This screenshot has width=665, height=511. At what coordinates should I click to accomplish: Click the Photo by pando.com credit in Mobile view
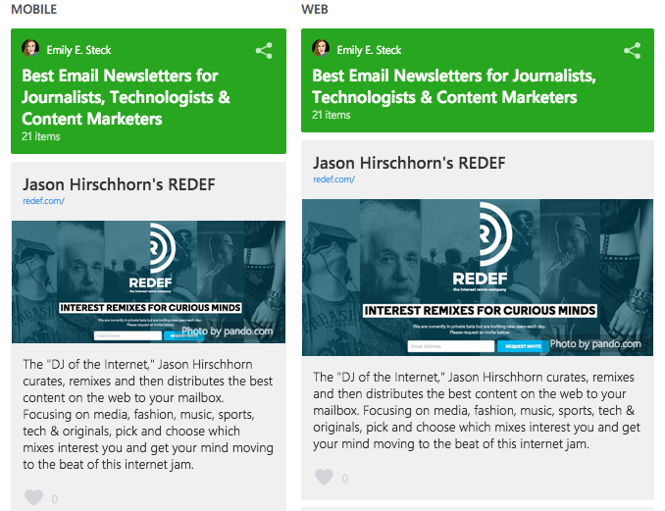228,332
